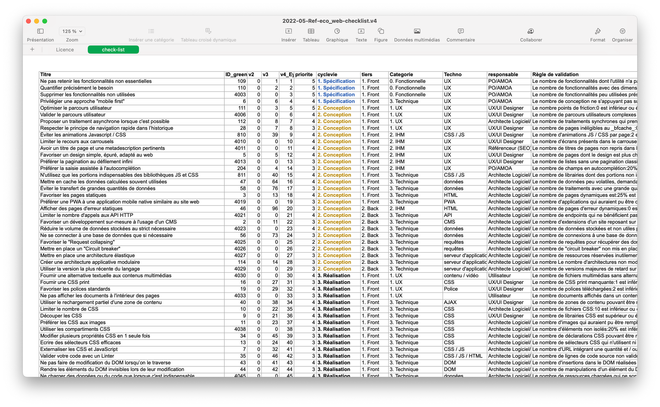The width and height of the screenshot is (660, 407).
Task: Click cell 'Favoriser les polices standards'
Action: coord(132,289)
